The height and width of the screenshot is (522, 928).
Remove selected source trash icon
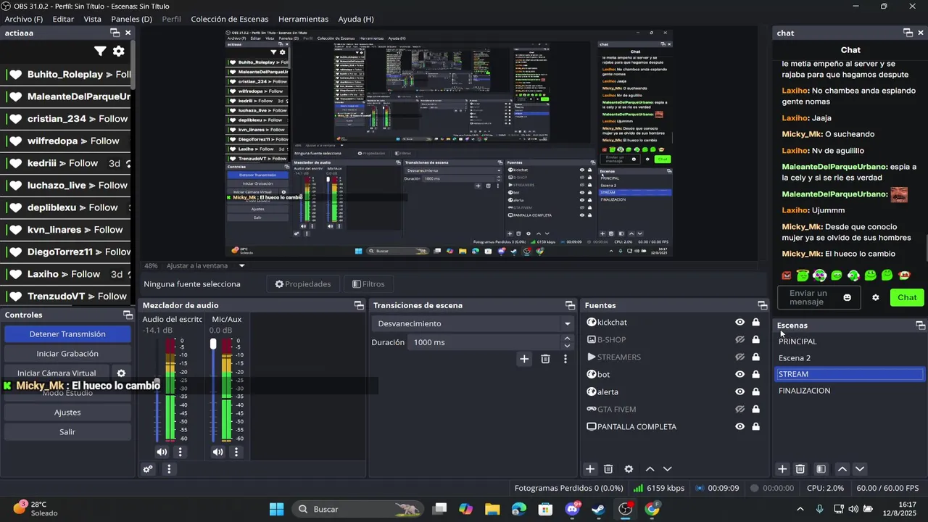[x=608, y=469]
